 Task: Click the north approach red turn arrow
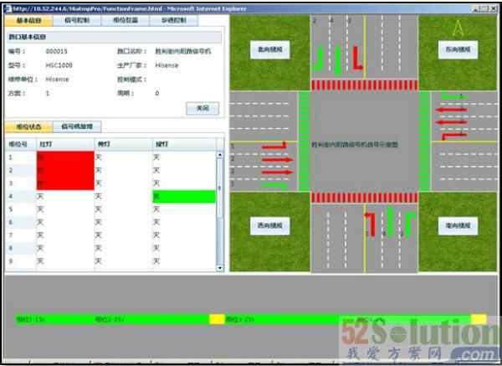point(356,57)
